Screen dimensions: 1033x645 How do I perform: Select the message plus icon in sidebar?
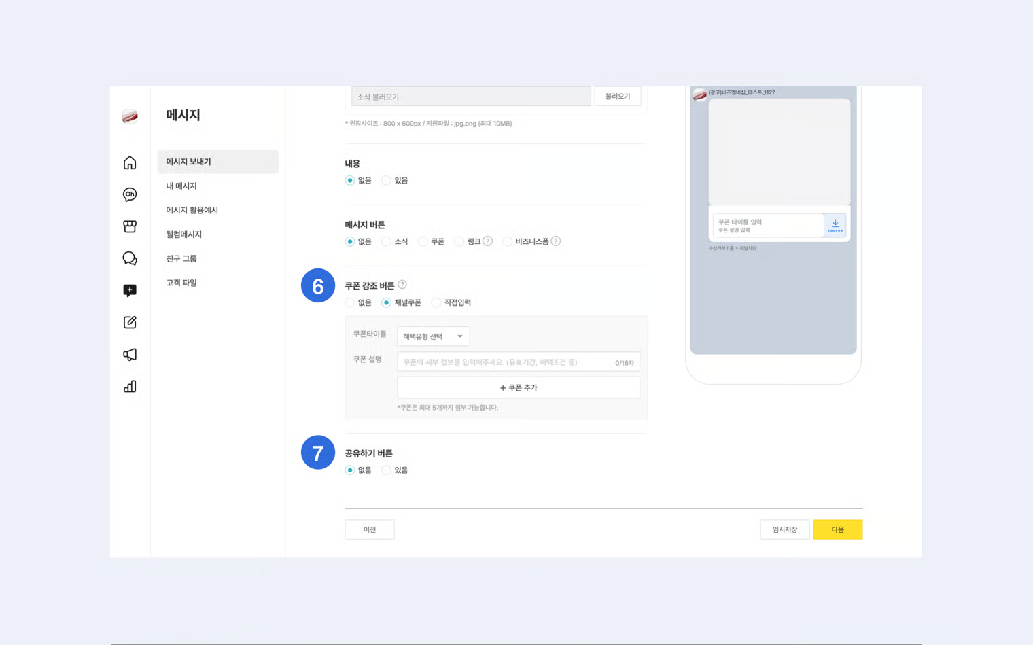130,290
